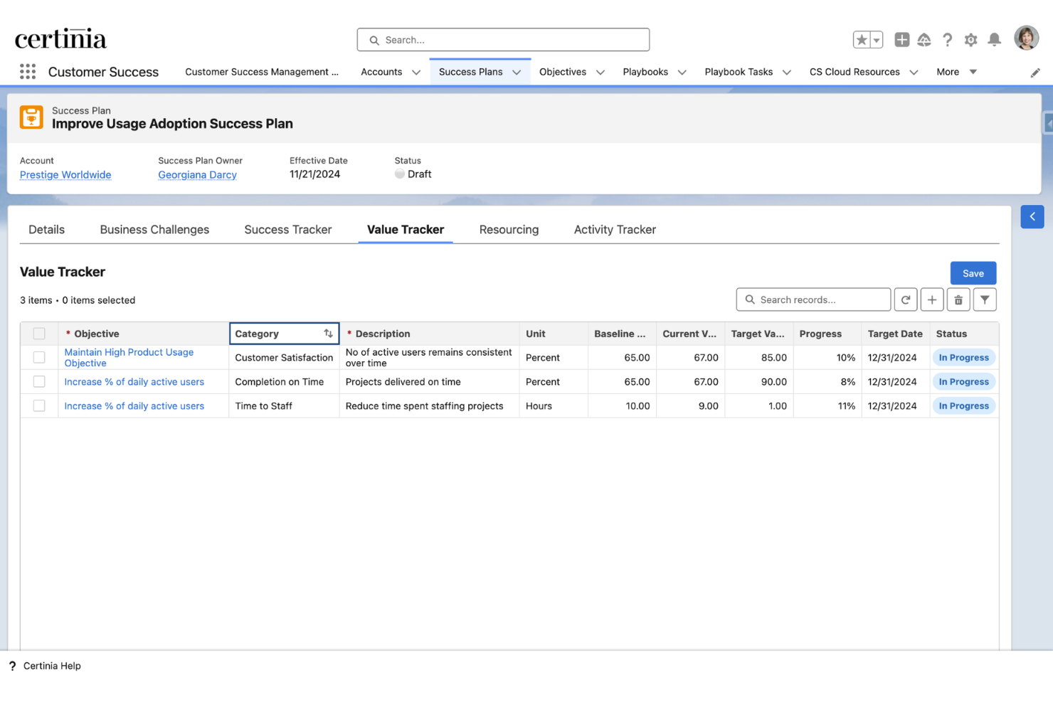Click the Customer Satisfaction category cell
Image resolution: width=1053 pixels, height=702 pixels.
click(x=284, y=358)
